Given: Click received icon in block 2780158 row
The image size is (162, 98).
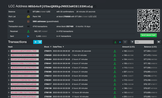Looking at the screenshot, I should 115,88.
